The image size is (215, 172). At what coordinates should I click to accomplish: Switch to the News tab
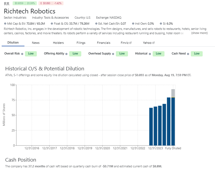pos(36,43)
